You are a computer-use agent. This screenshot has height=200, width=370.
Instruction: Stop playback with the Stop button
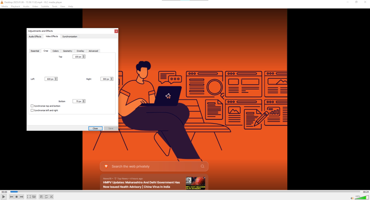click(17, 197)
